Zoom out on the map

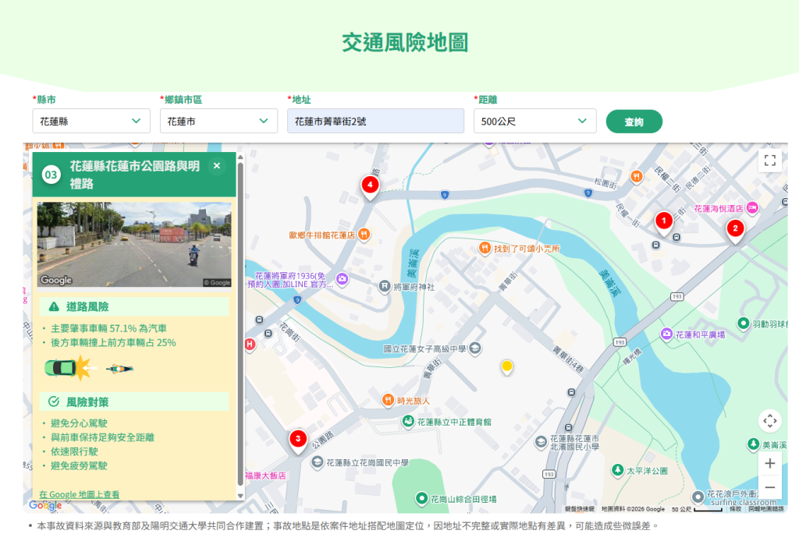click(770, 488)
